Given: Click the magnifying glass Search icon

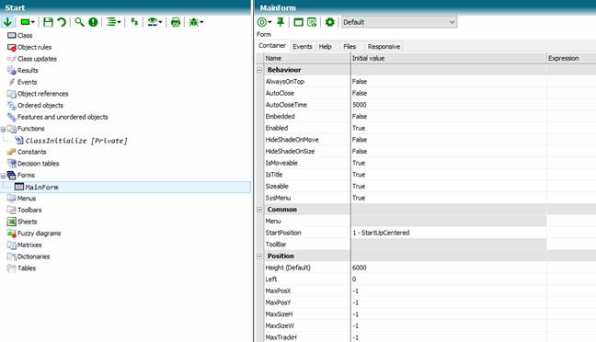Looking at the screenshot, I should (x=79, y=22).
